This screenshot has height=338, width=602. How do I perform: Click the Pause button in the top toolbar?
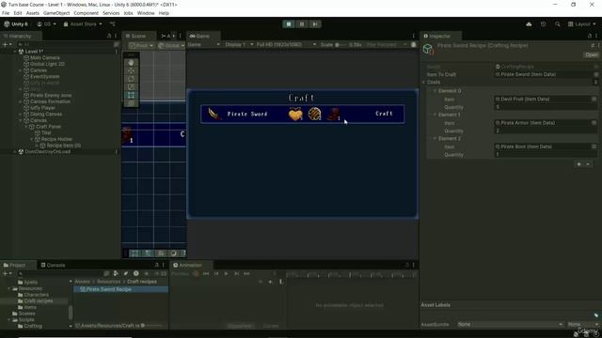302,24
